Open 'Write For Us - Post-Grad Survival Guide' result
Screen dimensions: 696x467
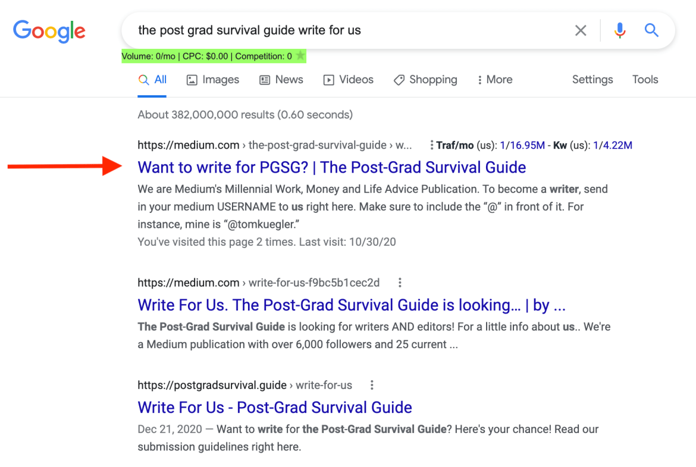[275, 407]
